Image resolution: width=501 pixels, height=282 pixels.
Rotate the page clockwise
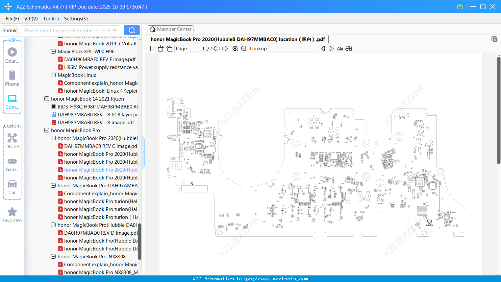(169, 49)
